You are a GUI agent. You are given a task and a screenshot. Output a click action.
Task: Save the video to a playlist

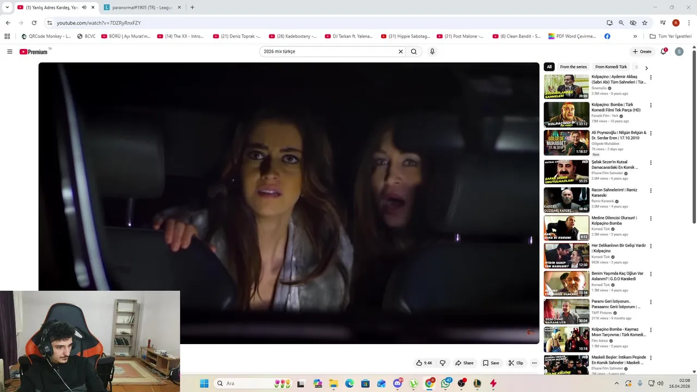(x=491, y=363)
